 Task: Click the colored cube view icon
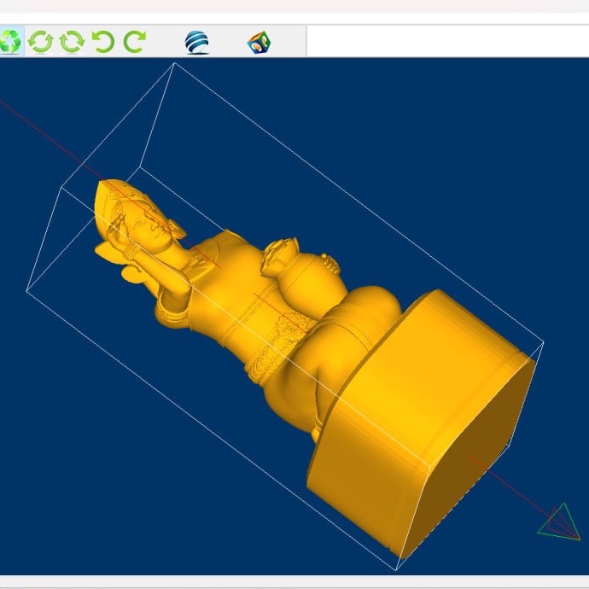point(259,42)
